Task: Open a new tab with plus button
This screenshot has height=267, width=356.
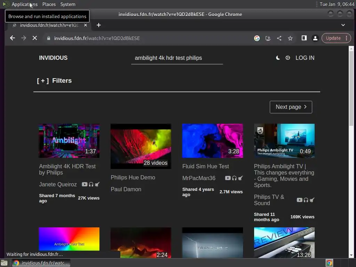Action: (x=98, y=25)
